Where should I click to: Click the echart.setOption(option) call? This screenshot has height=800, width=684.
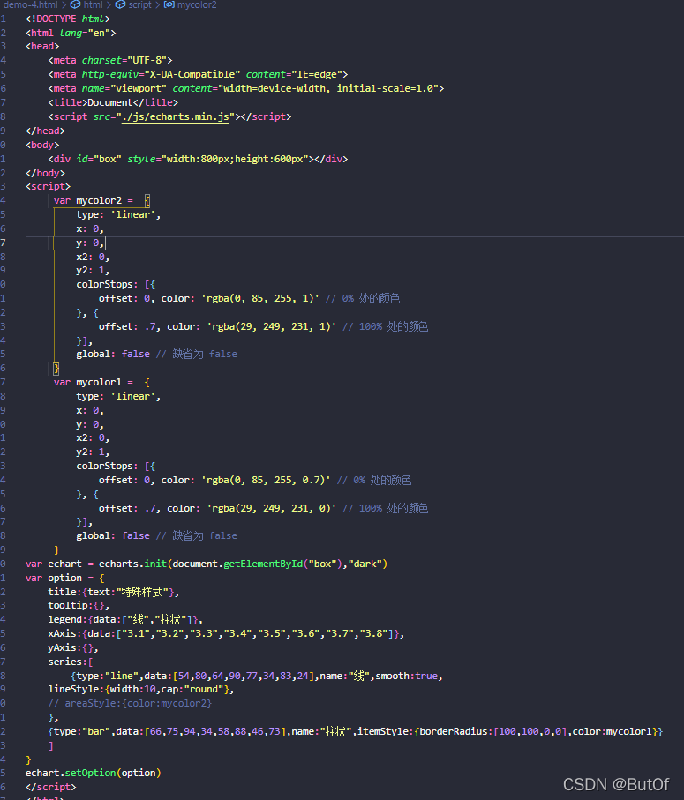tap(94, 774)
